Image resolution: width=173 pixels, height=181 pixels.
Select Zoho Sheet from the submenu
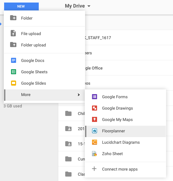125,154
